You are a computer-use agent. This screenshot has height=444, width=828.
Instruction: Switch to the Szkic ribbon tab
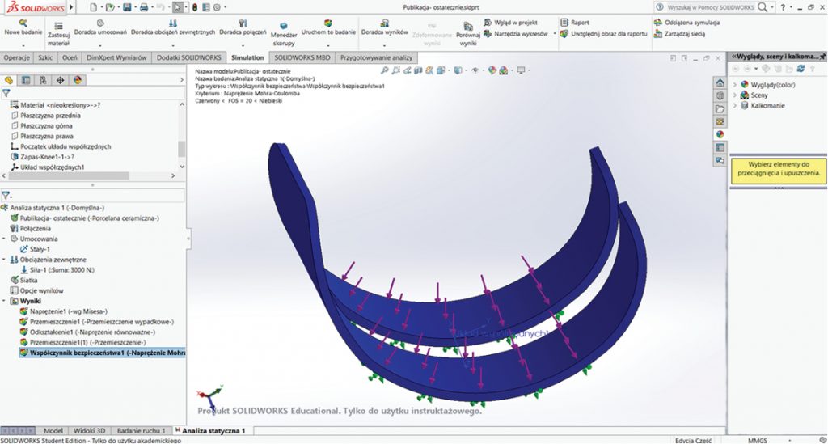point(44,58)
